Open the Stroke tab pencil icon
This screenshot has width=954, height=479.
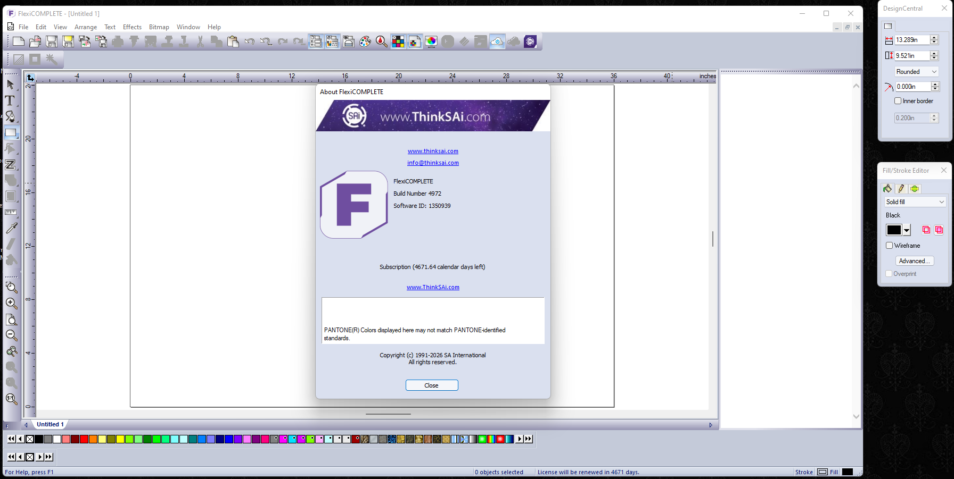point(901,189)
